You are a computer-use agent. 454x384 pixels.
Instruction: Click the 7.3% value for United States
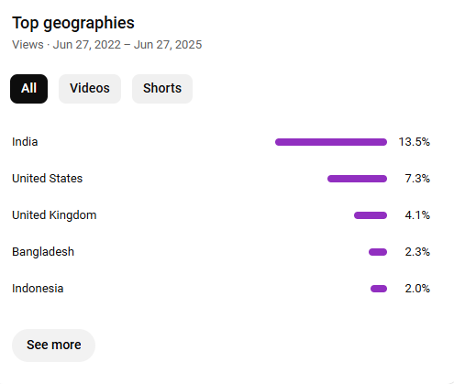tap(417, 179)
